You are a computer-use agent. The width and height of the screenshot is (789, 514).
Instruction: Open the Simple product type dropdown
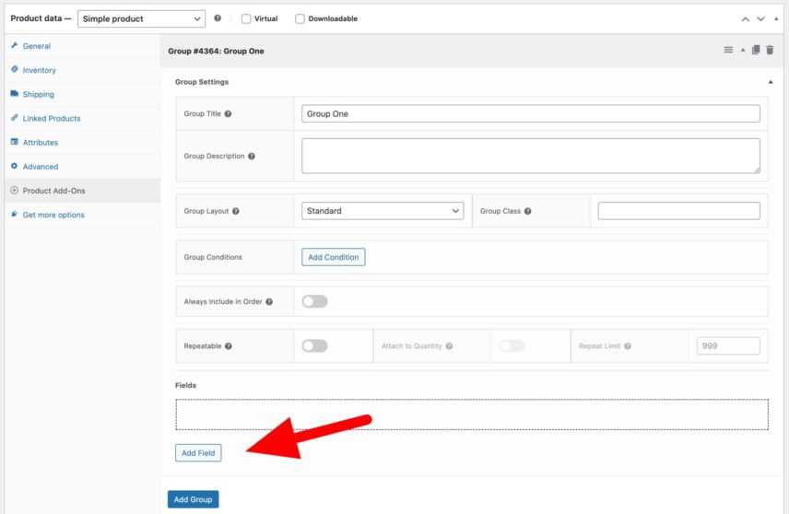(141, 18)
